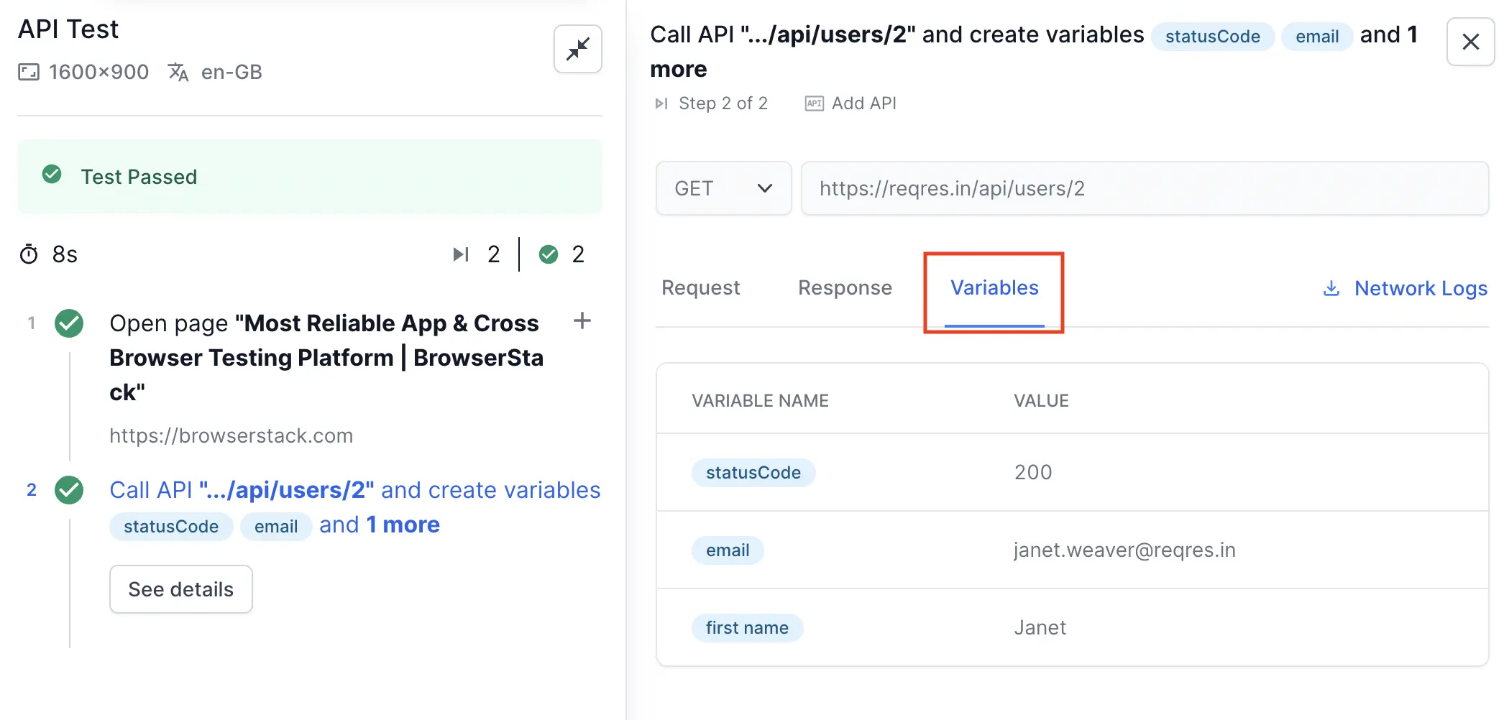The width and height of the screenshot is (1504, 720).
Task: Click the language translate icon
Action: click(x=178, y=72)
